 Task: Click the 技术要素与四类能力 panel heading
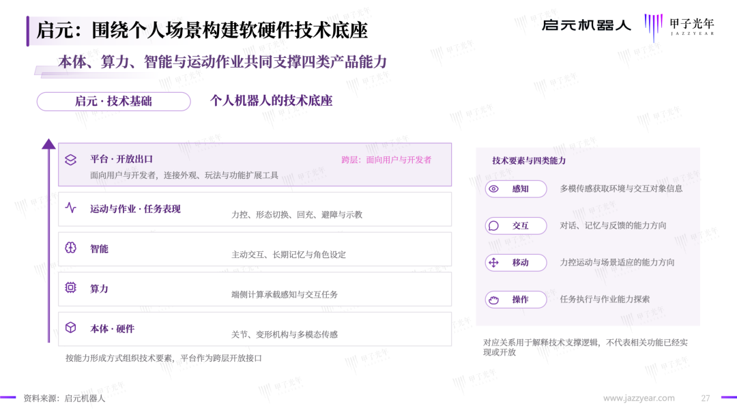529,160
